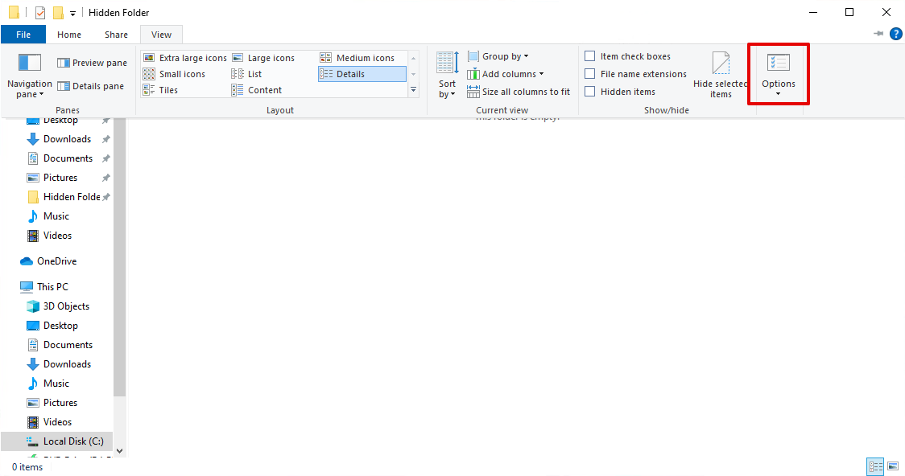Open the Add columns dropdown
The image size is (905, 476).
coord(506,73)
